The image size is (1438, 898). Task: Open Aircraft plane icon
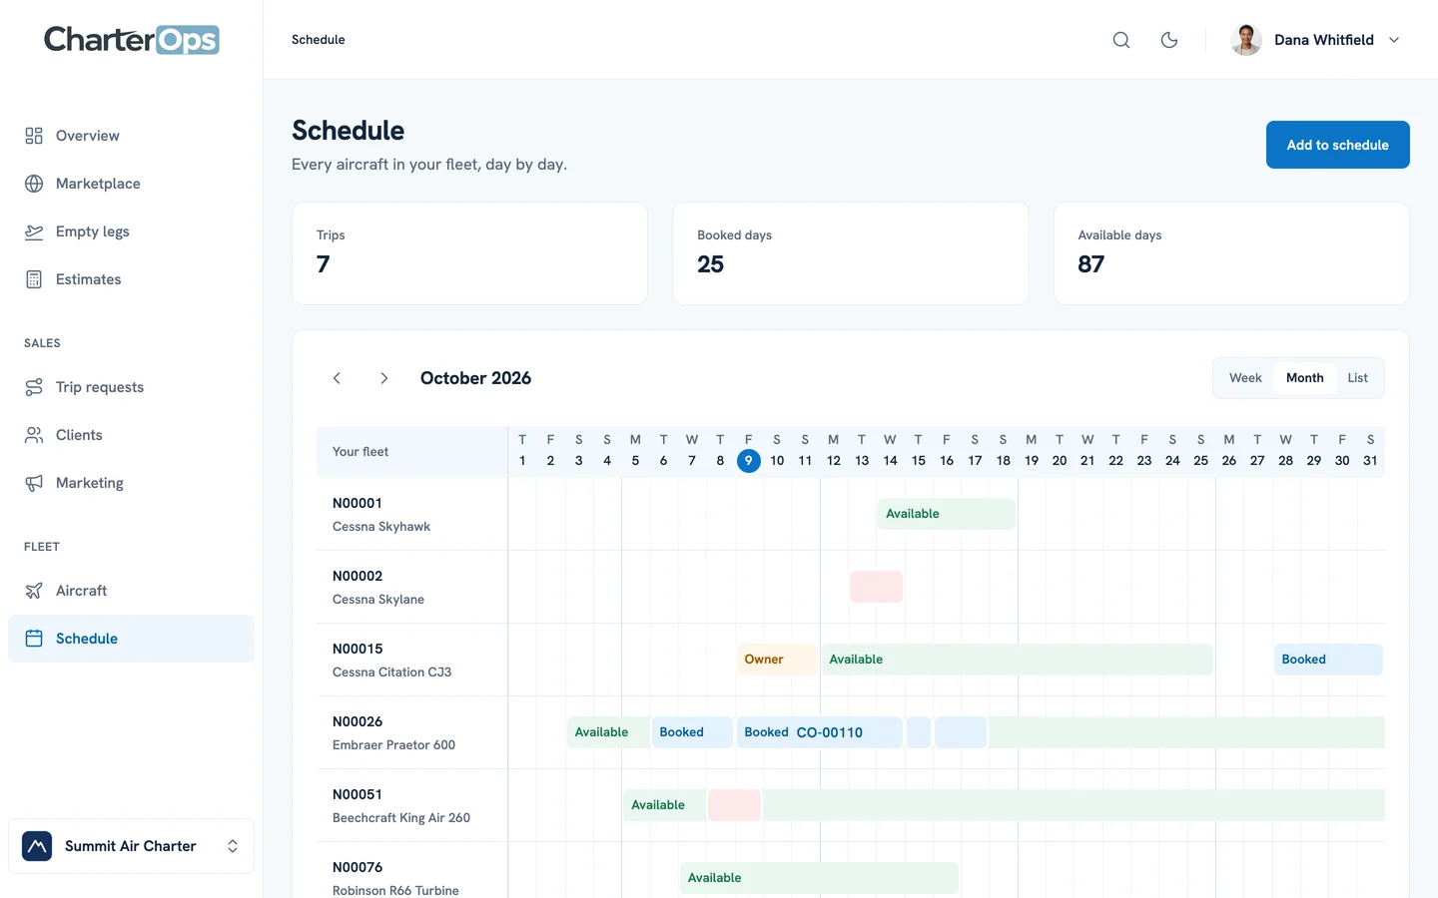click(x=34, y=591)
